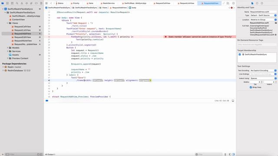This screenshot has width=278, height=156.
Task: Reveal the file in Finder arrow
Action: [276, 35]
